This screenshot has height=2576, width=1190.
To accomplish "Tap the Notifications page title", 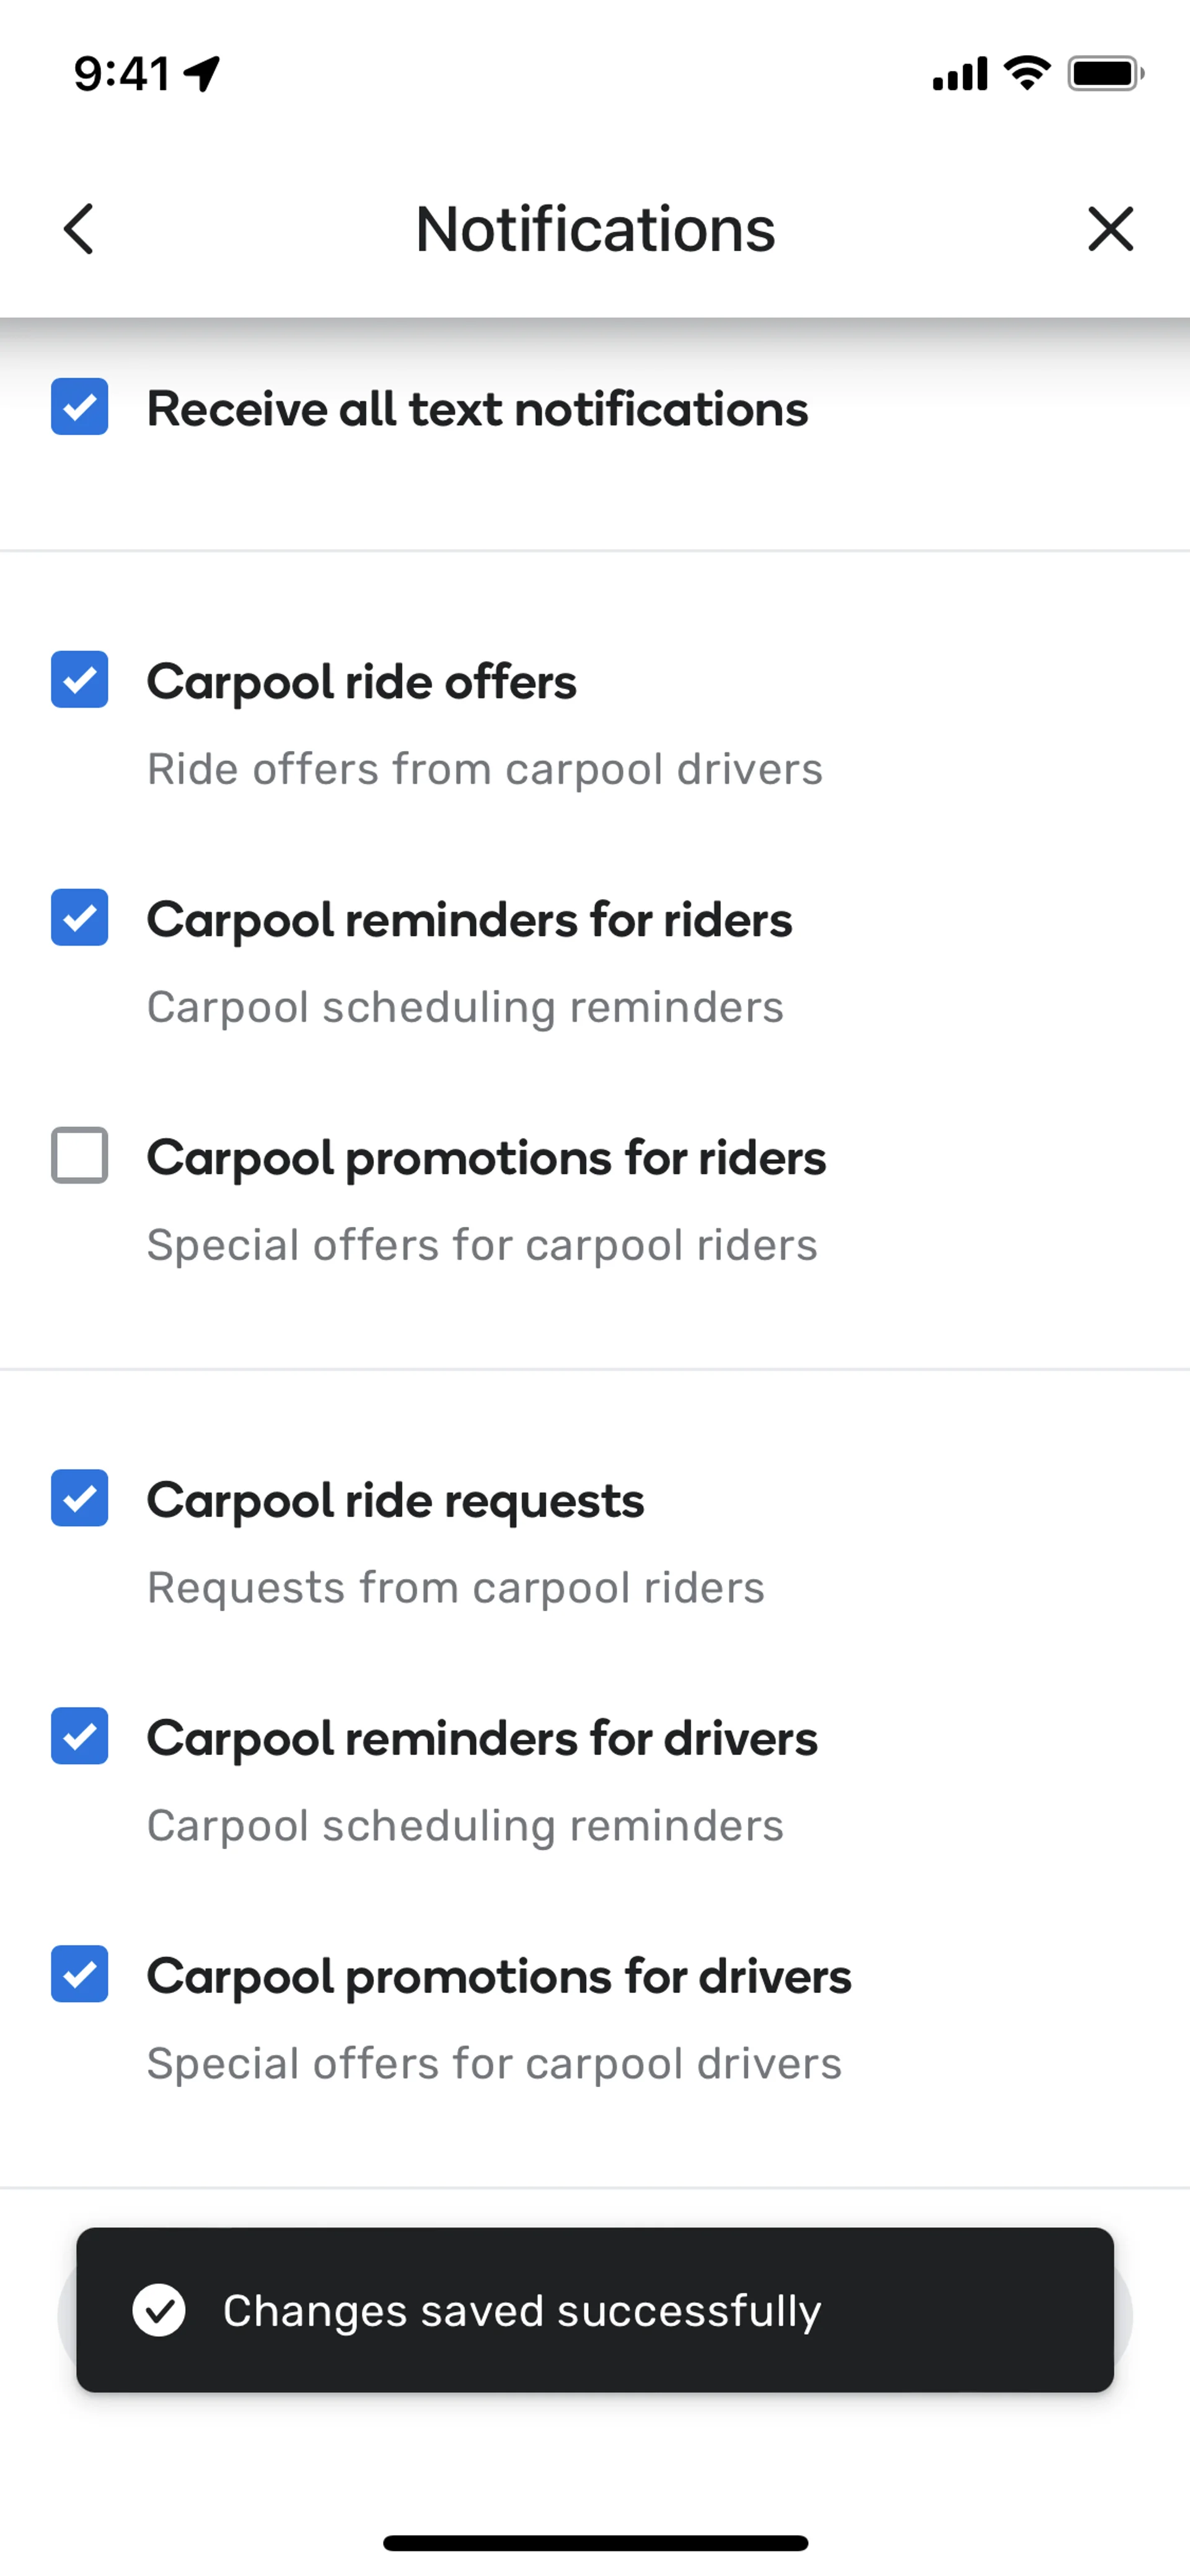I will (595, 229).
